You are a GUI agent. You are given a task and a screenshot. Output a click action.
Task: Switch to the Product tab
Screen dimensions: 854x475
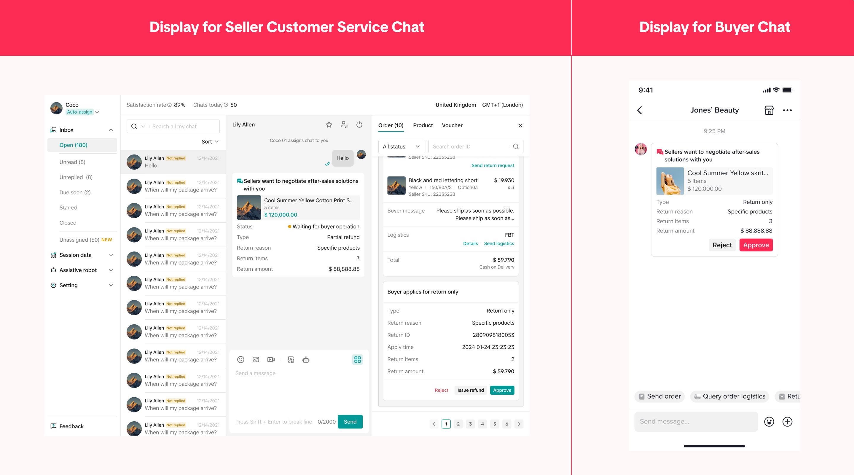click(423, 125)
